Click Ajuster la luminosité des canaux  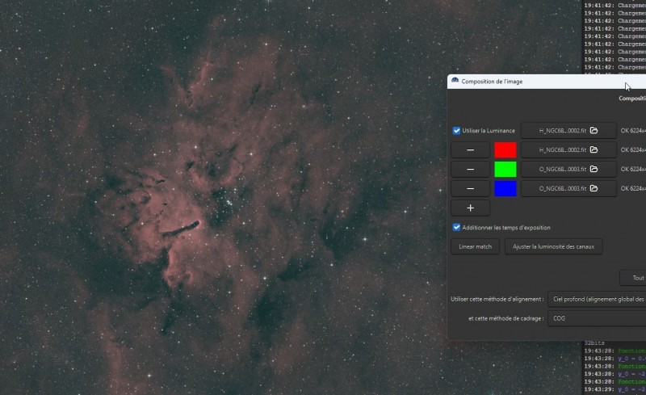[x=553, y=246]
